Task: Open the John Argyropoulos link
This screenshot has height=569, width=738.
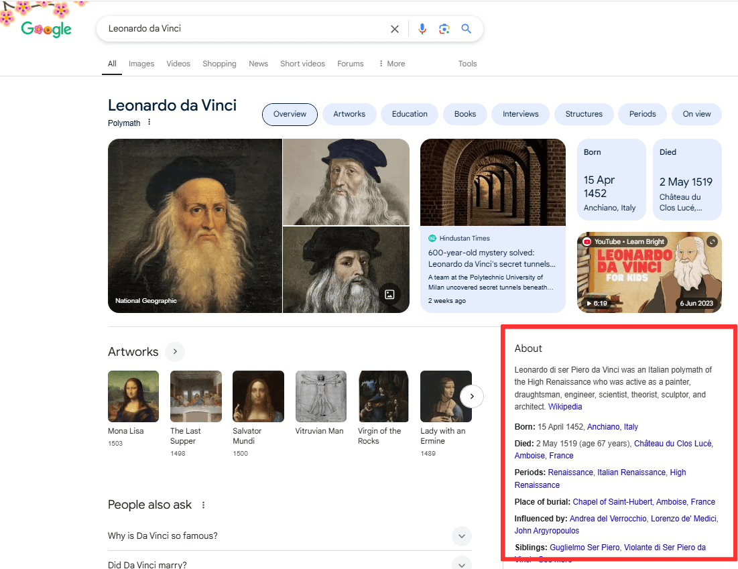Action: (x=546, y=531)
